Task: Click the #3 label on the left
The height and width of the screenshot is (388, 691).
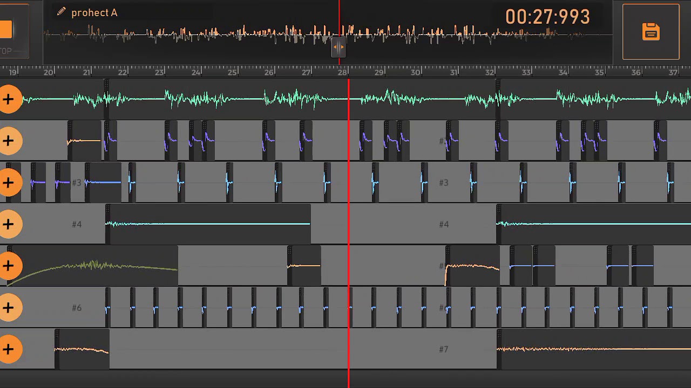Action: click(77, 183)
